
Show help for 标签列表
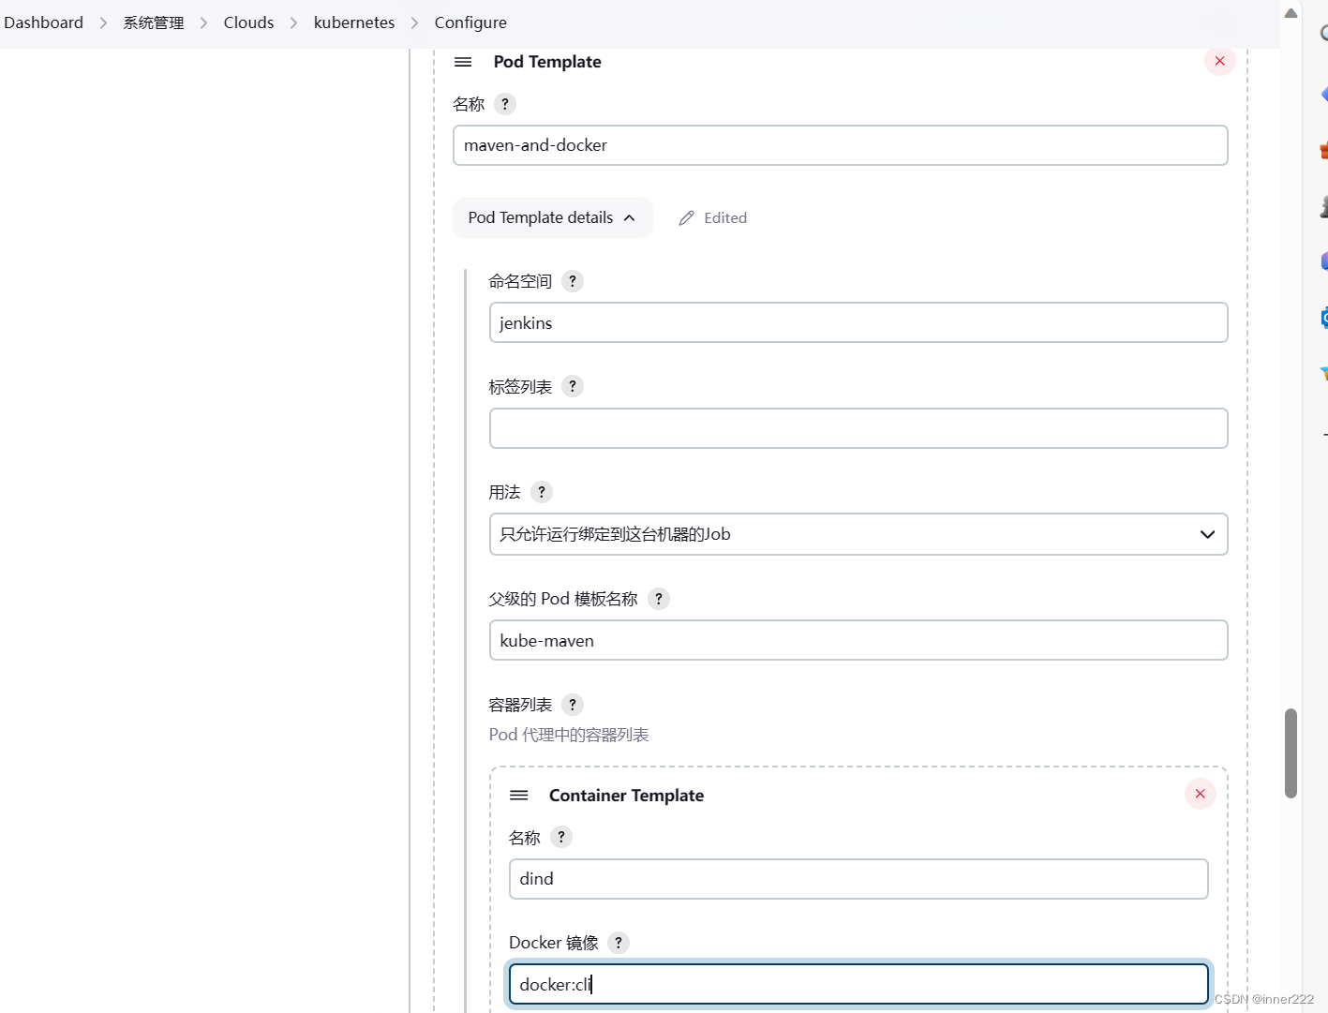pyautogui.click(x=573, y=386)
